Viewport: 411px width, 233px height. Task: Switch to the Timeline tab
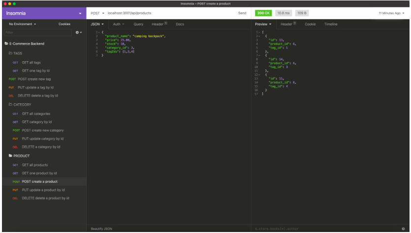(330, 24)
